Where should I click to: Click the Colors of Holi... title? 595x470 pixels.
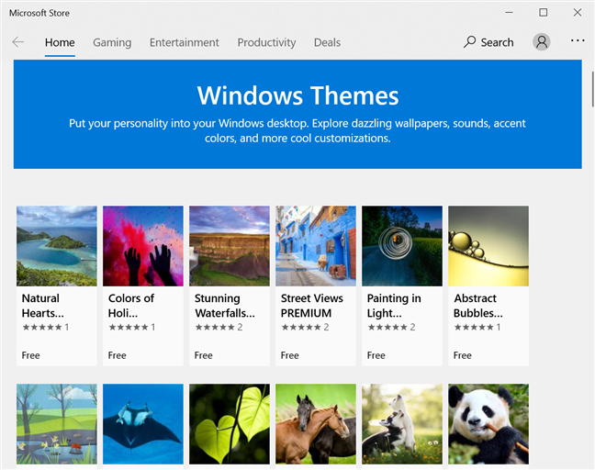click(131, 306)
